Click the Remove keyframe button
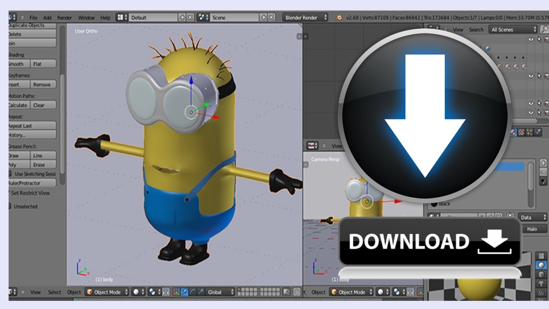 (43, 85)
